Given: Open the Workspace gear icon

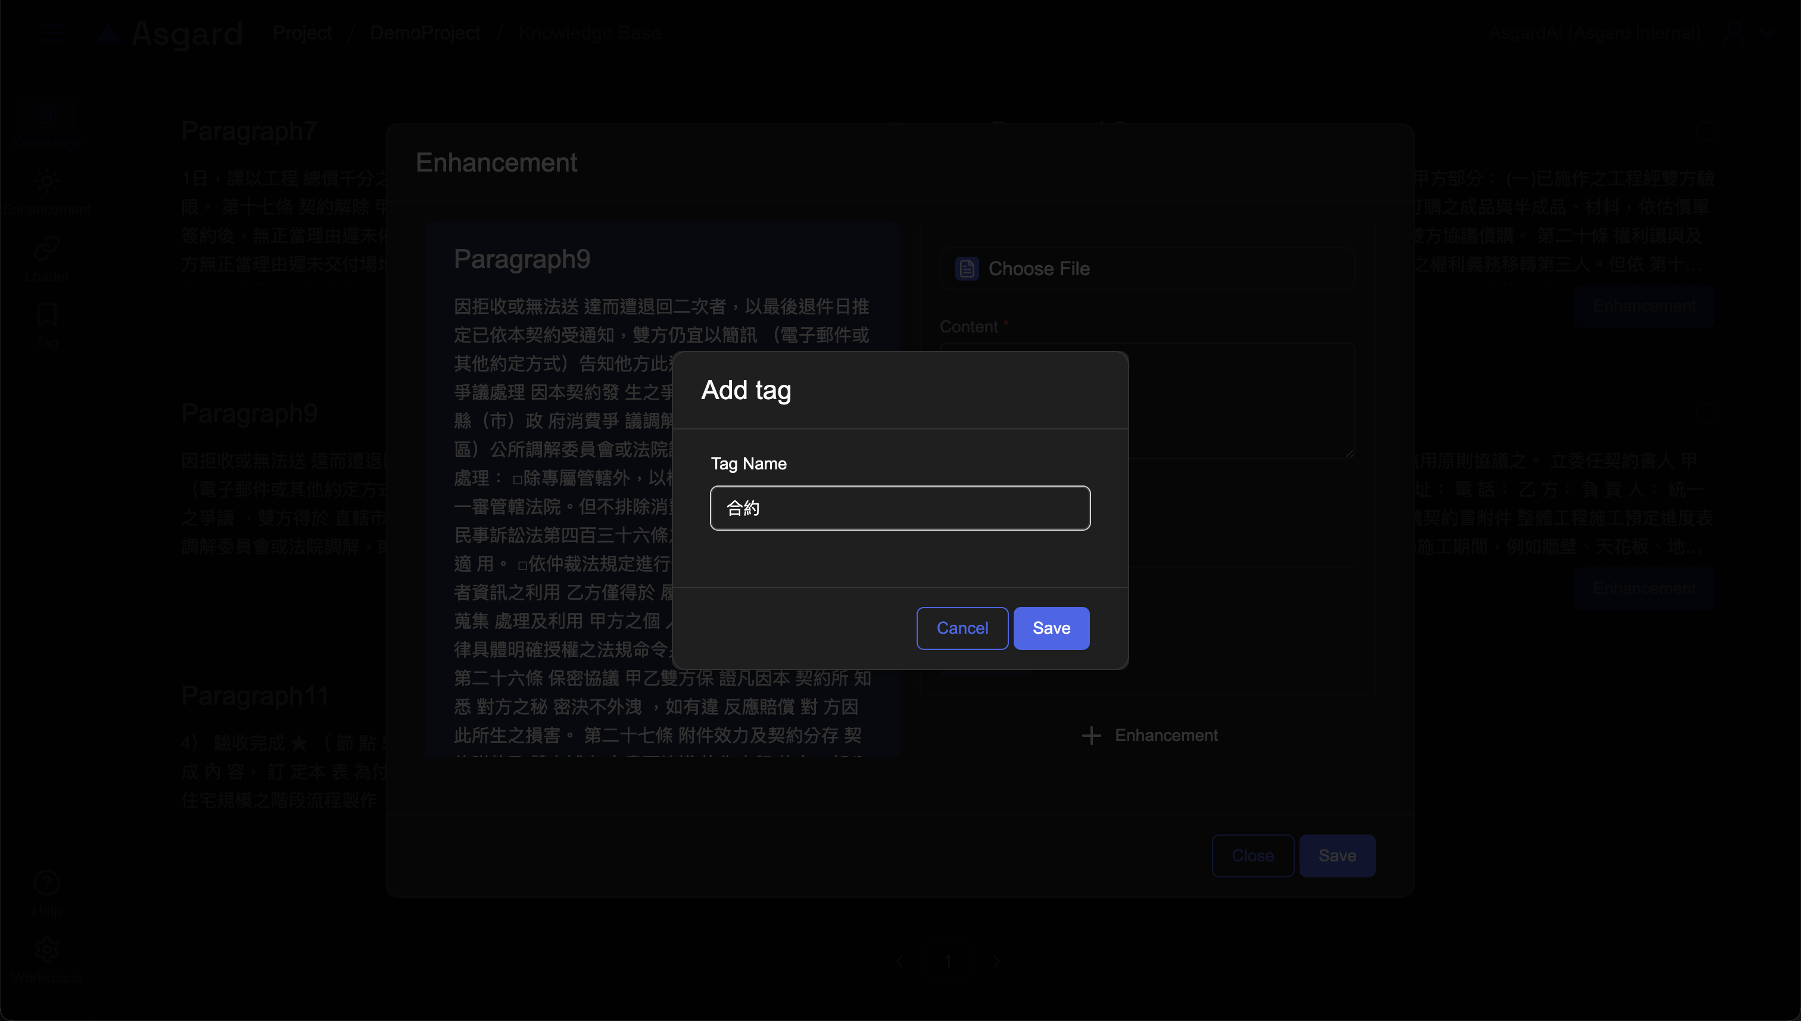Looking at the screenshot, I should pyautogui.click(x=47, y=950).
